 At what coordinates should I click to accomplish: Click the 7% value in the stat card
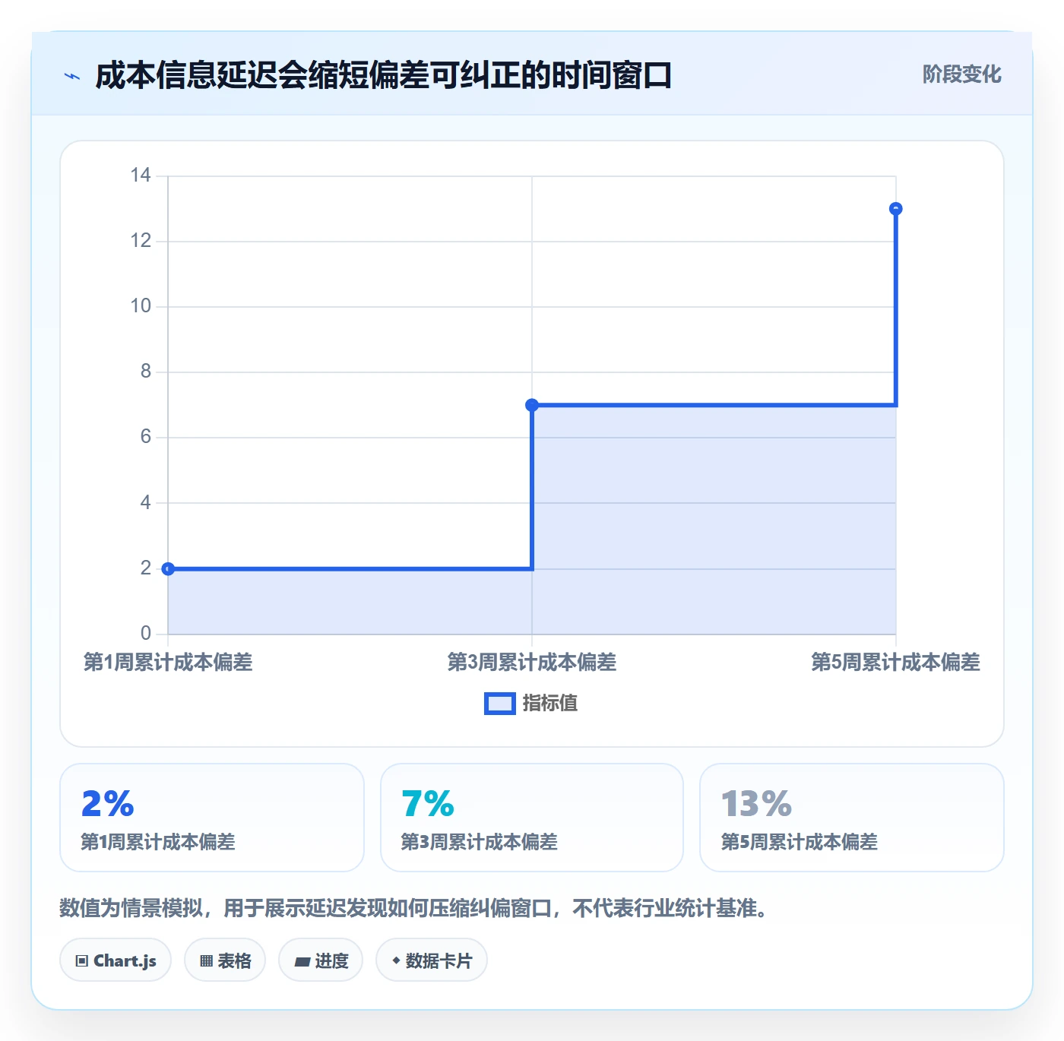tap(428, 804)
